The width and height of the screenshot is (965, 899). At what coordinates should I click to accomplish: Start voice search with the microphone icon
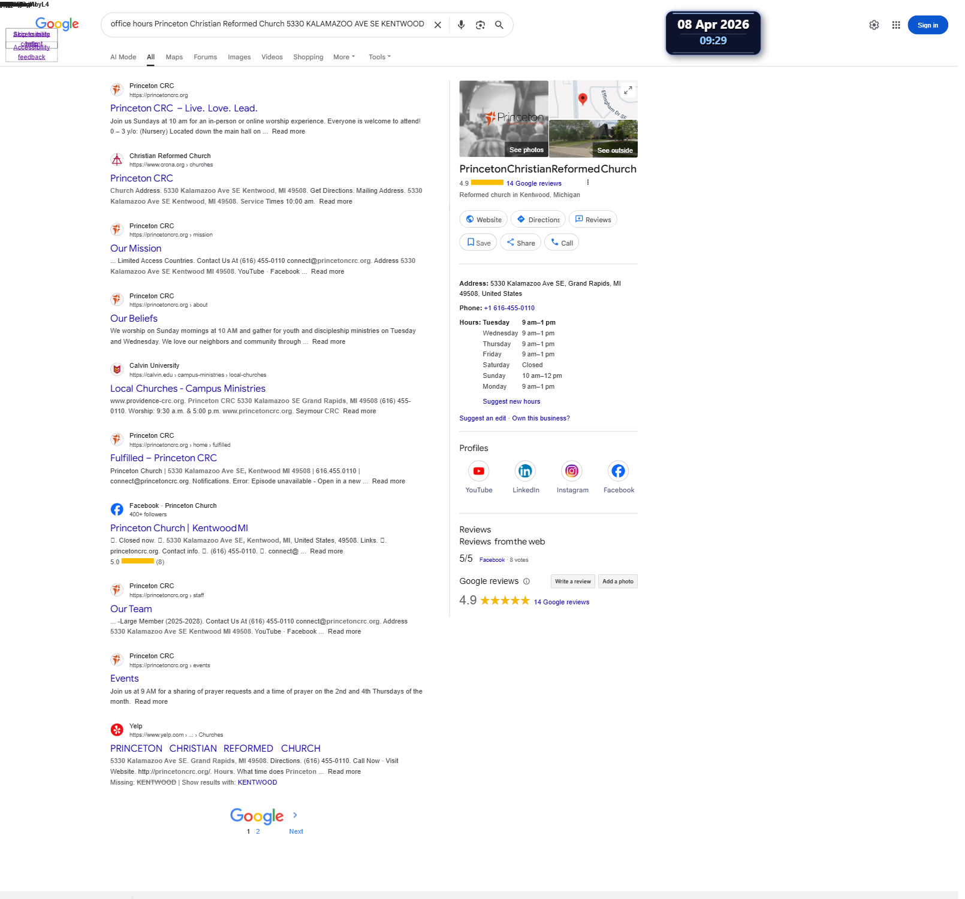(x=461, y=25)
